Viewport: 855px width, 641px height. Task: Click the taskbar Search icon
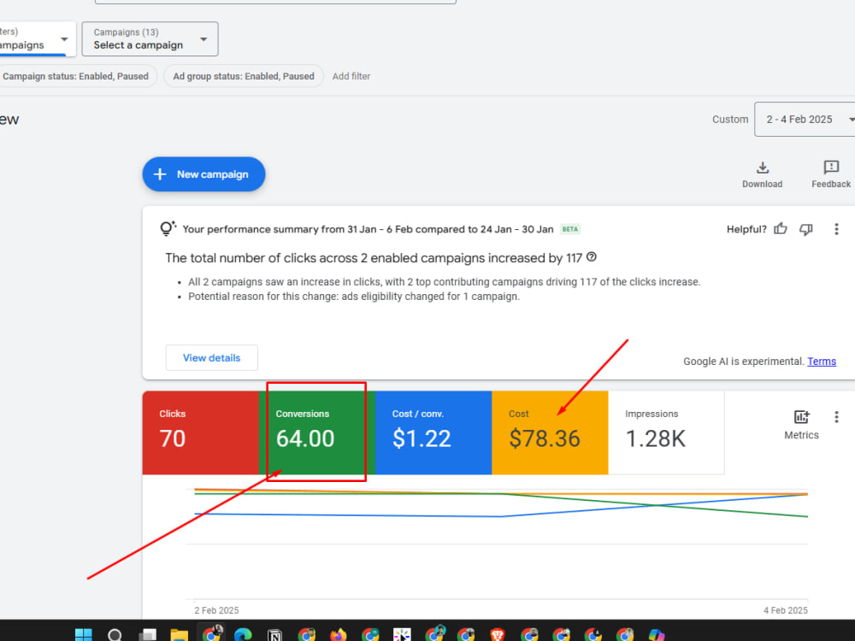pos(115,635)
